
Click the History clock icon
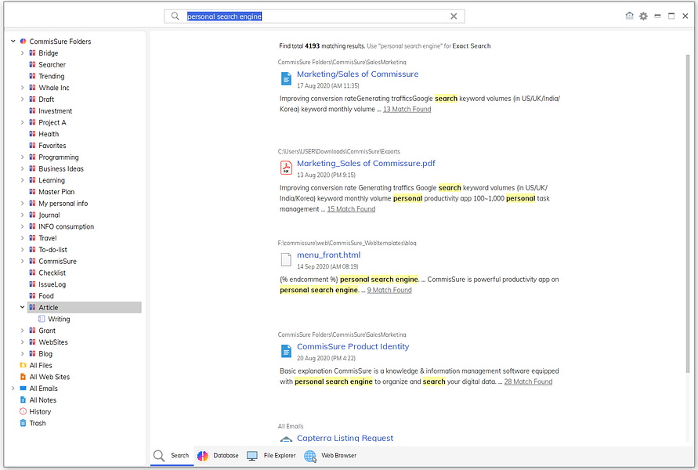coord(24,411)
